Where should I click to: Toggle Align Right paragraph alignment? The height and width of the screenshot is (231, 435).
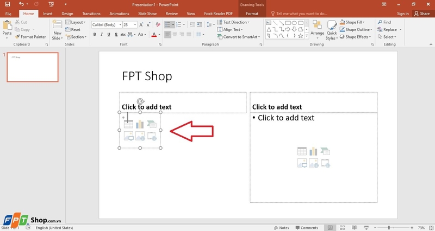(182, 35)
